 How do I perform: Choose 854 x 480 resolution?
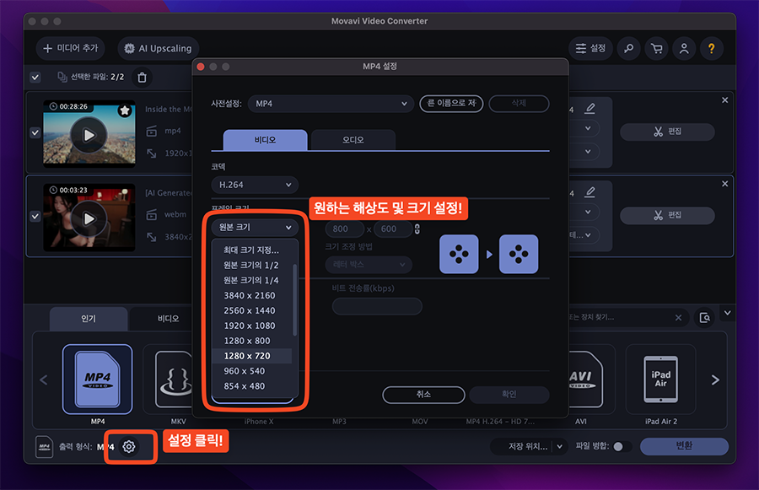point(251,386)
